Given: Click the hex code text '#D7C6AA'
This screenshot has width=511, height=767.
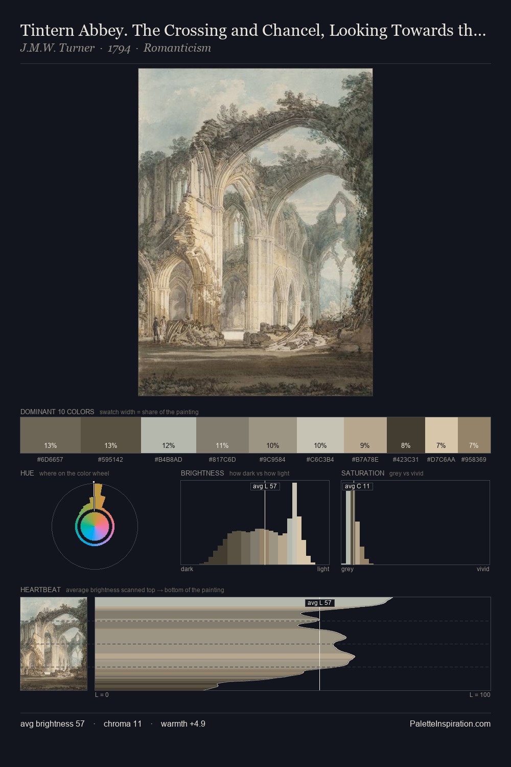Looking at the screenshot, I should pyautogui.click(x=441, y=460).
